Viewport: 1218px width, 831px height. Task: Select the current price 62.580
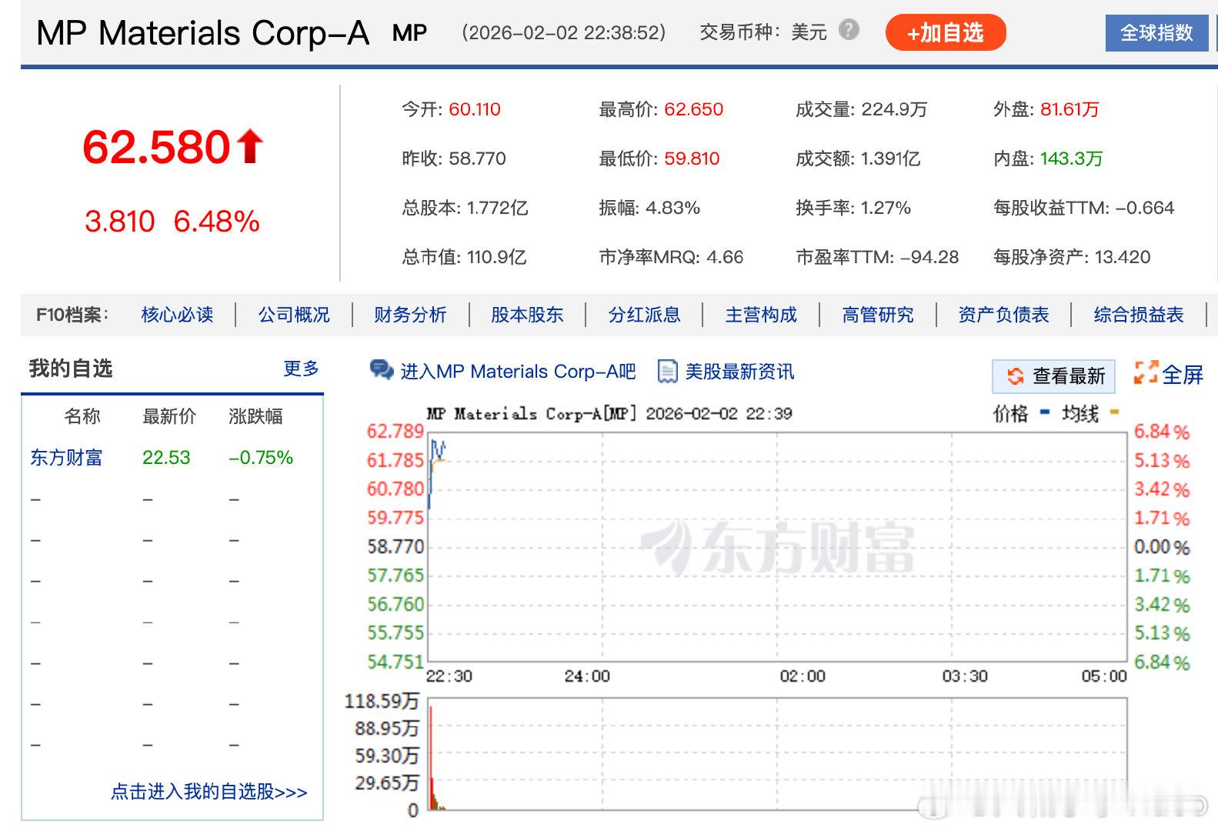point(156,147)
